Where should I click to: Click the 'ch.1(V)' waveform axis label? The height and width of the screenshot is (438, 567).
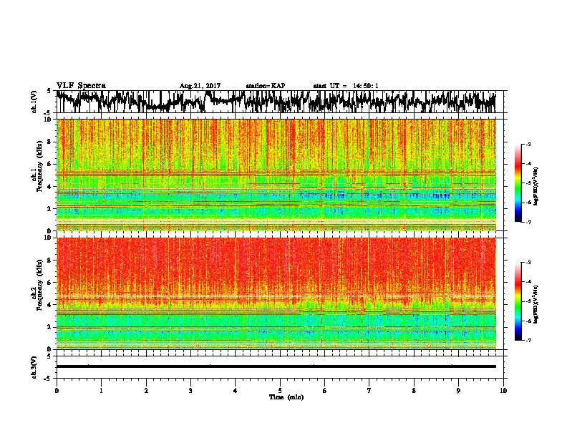pyautogui.click(x=34, y=102)
